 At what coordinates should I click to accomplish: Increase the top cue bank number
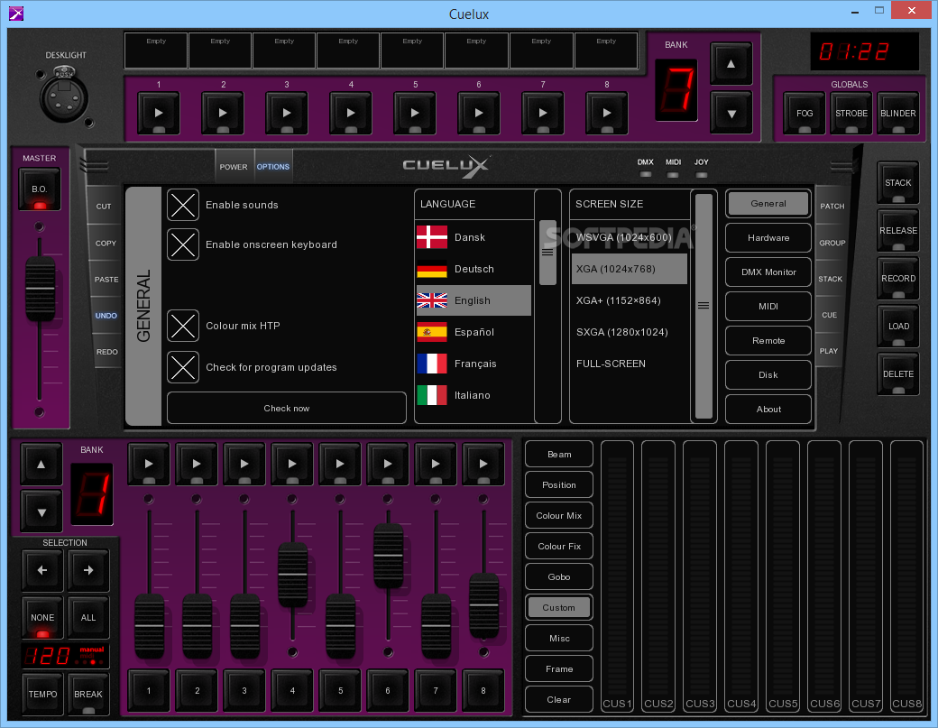pos(731,63)
